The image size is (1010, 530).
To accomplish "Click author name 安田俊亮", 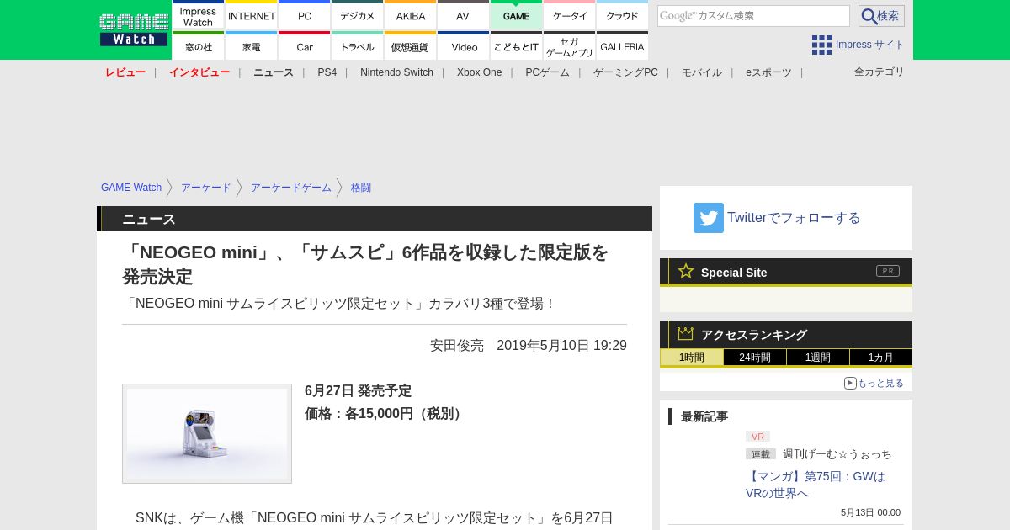I will pos(457,346).
